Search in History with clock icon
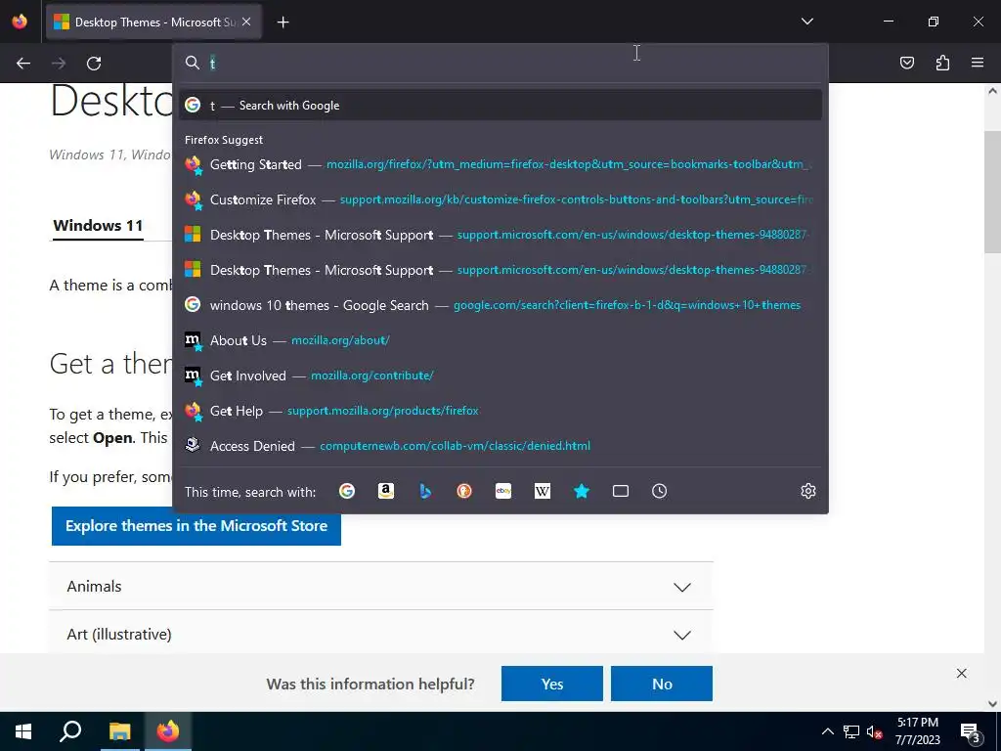Screen dimensions: 1001x751 click(660, 491)
